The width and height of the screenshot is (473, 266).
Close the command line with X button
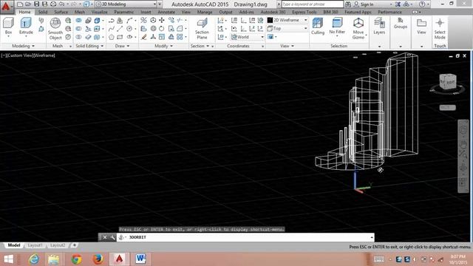click(x=105, y=237)
